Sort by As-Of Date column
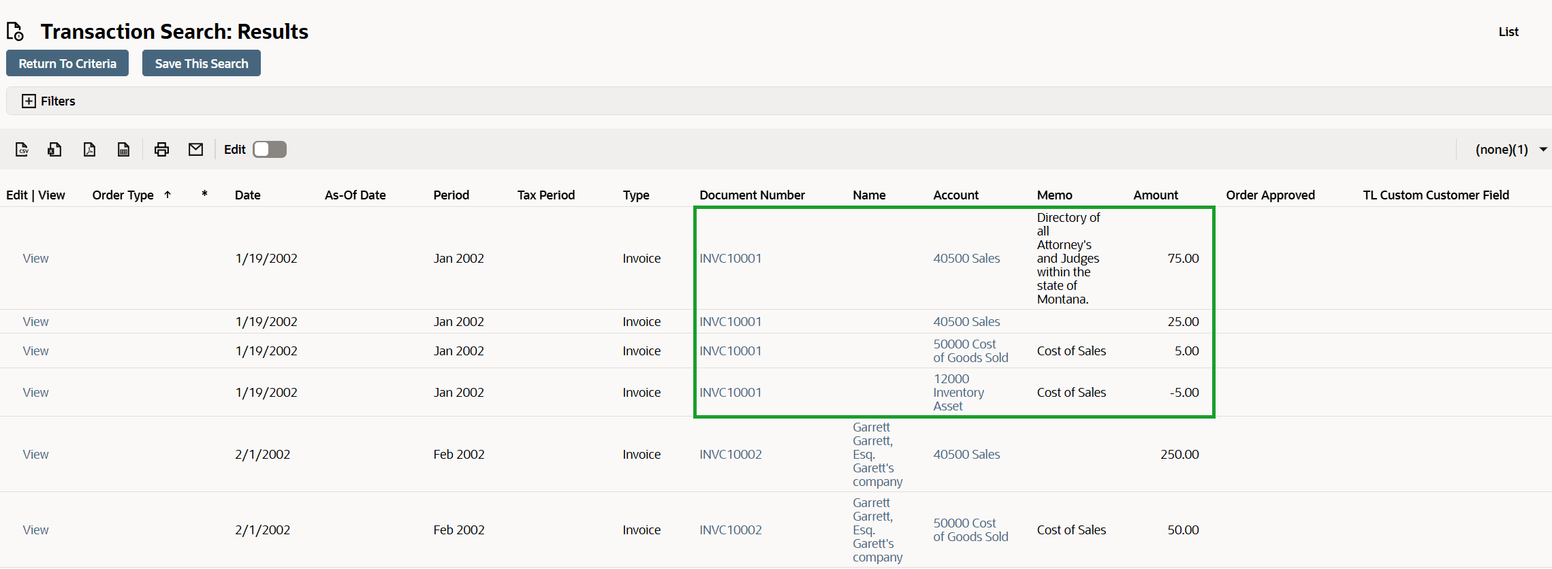 355,195
